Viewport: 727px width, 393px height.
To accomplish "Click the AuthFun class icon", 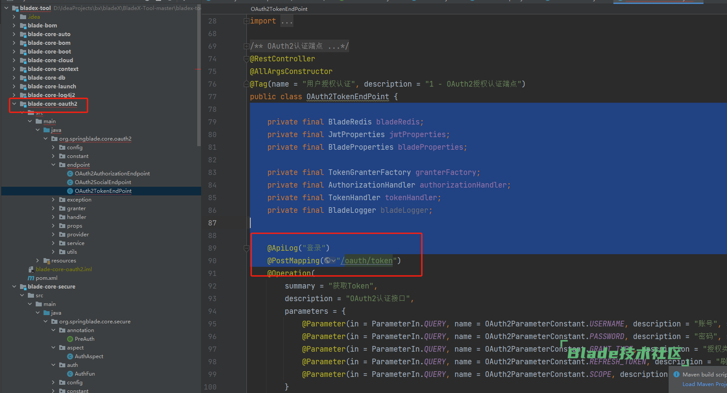I will tap(70, 374).
